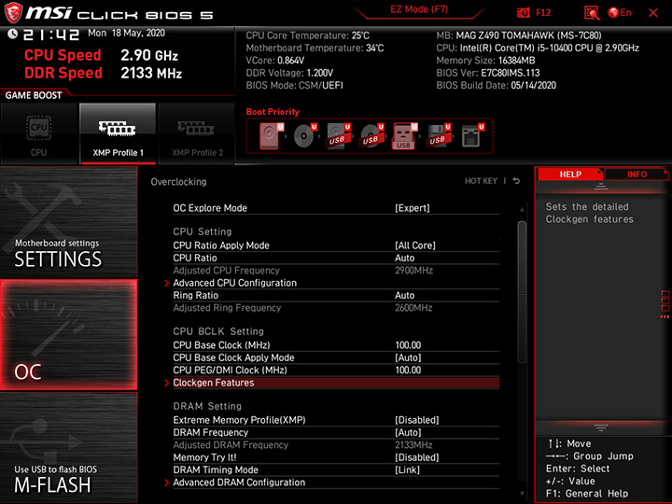
Task: Expand Advanced CPU Configuration submenu
Action: tap(336, 283)
